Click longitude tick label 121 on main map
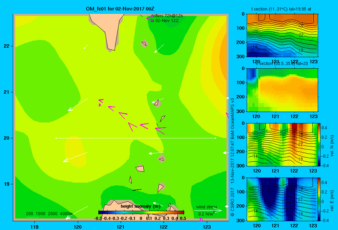The image size is (338, 230). pos(121,227)
